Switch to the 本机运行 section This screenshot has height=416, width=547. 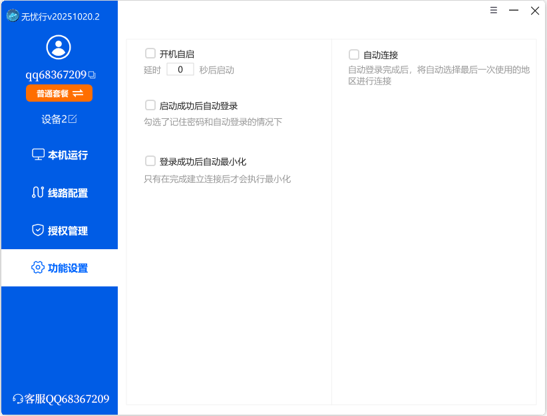[x=59, y=154]
